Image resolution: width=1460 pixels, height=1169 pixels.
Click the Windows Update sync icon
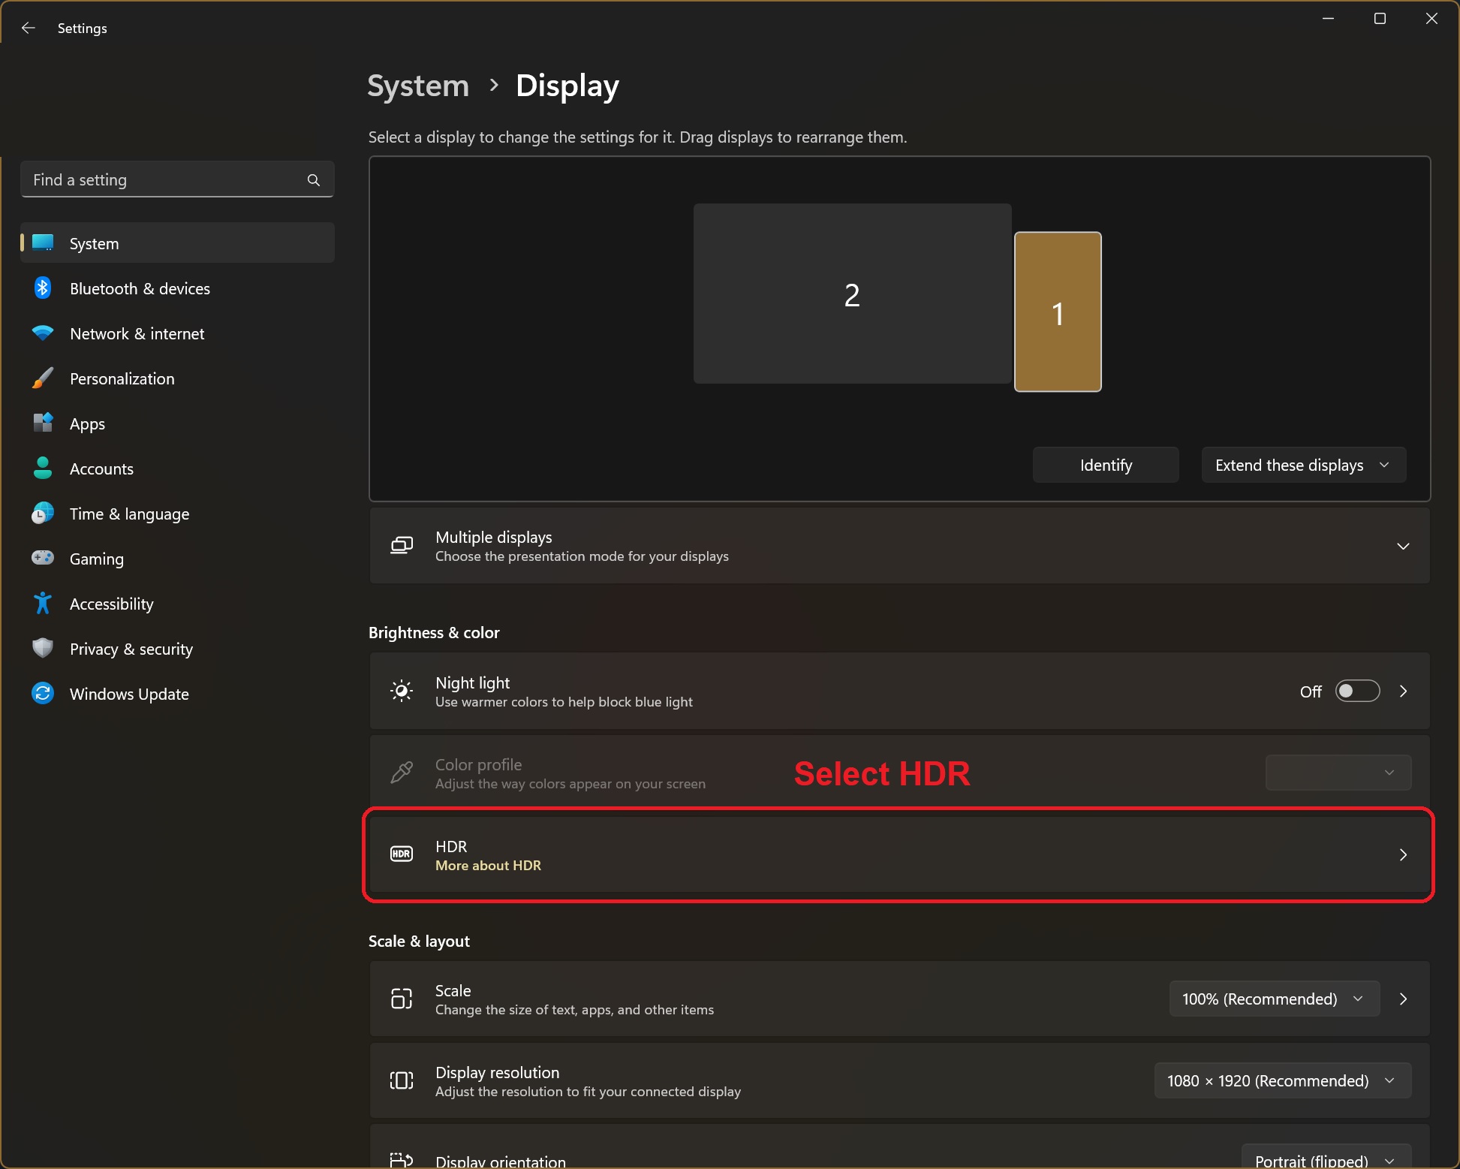[43, 694]
